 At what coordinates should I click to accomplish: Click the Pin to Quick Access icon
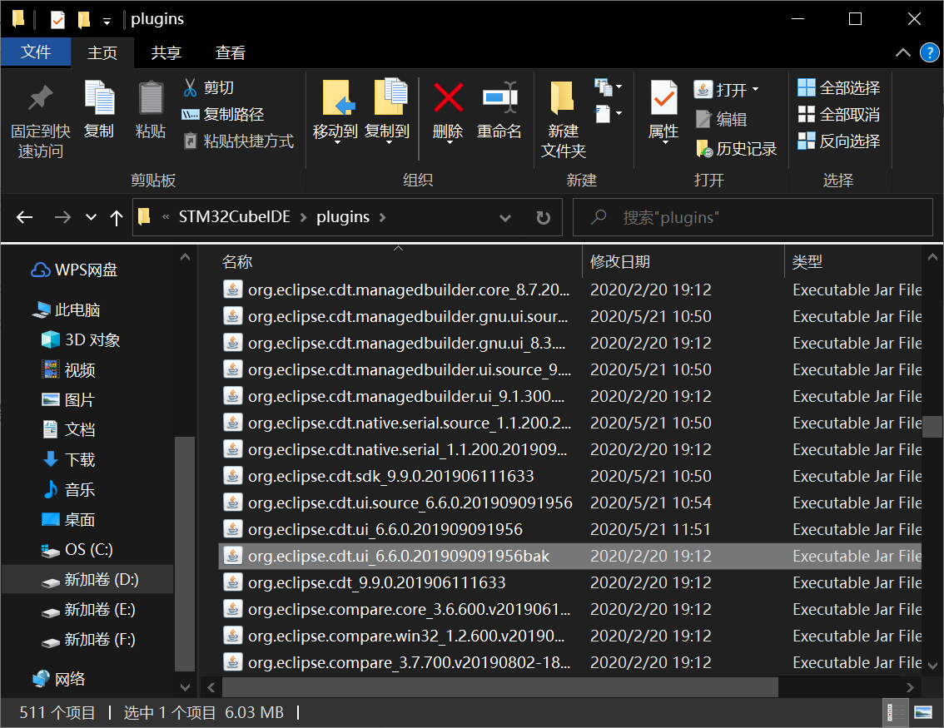pyautogui.click(x=40, y=98)
